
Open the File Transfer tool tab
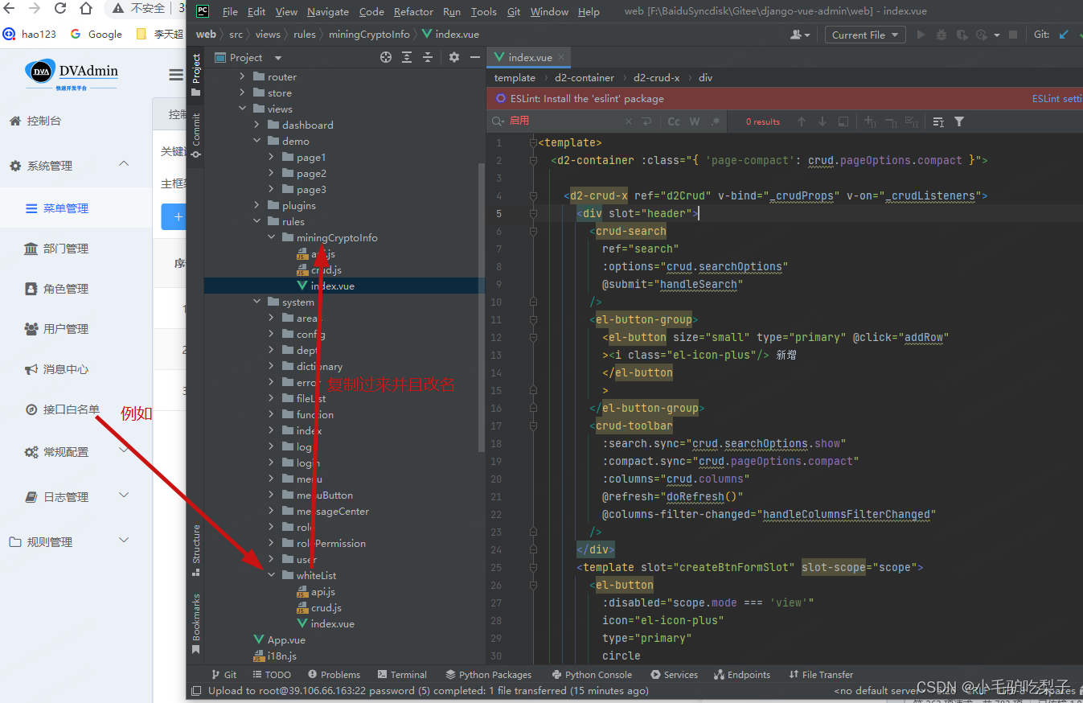[821, 675]
